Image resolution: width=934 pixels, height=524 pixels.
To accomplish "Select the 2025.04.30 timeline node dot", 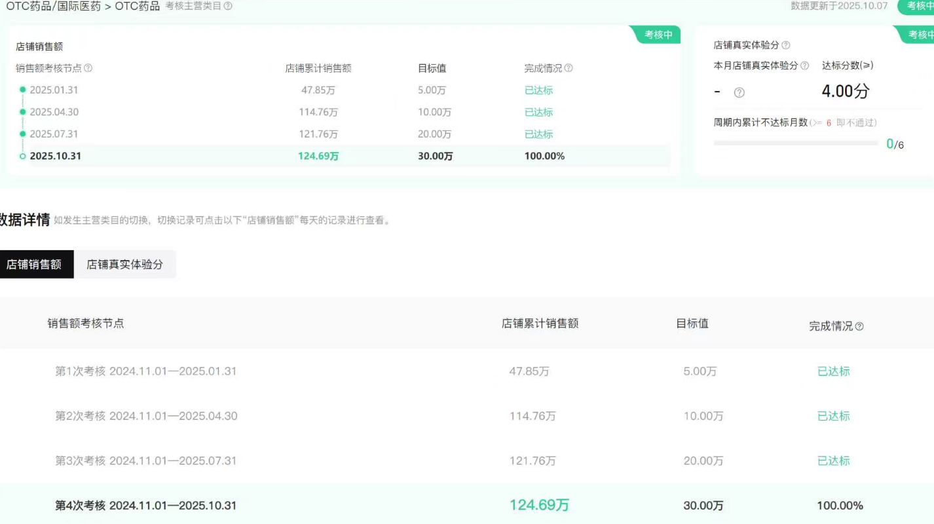I will tap(23, 112).
